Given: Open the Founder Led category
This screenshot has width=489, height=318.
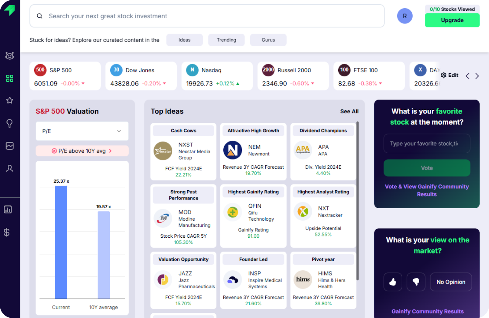Looking at the screenshot, I should coord(253,259).
